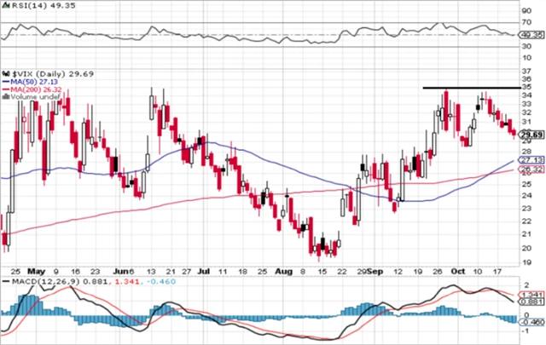This screenshot has width=546, height=345.
Task: Click the $VIX (Daily) title text
Action: click(38, 74)
